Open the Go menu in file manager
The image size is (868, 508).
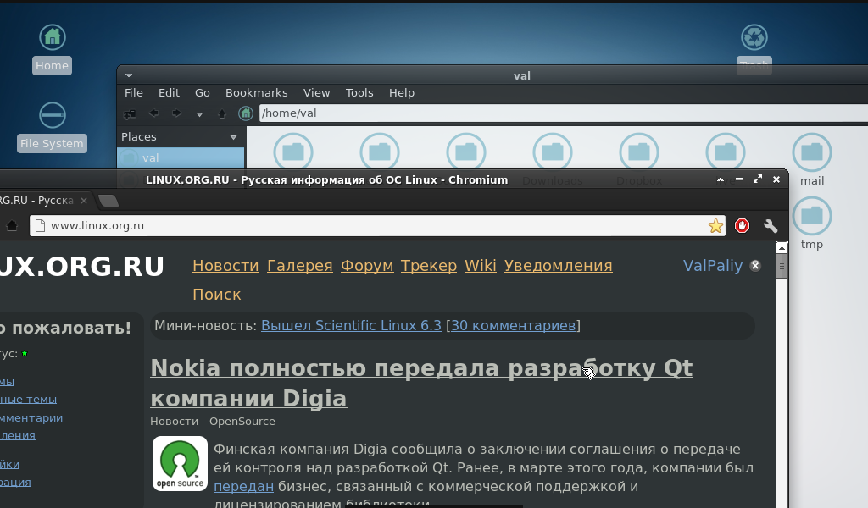click(x=202, y=93)
